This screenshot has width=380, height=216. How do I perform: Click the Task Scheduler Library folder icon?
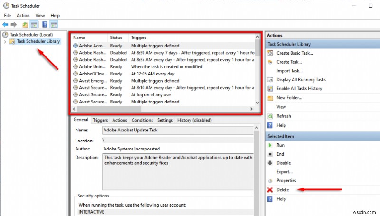(x=12, y=41)
